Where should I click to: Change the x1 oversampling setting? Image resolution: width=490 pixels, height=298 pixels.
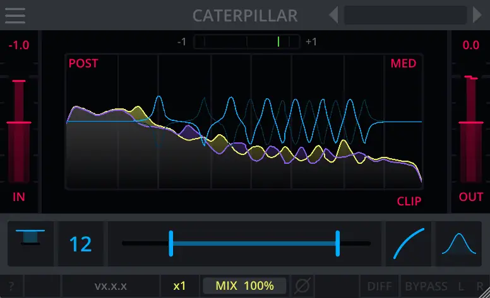point(179,285)
